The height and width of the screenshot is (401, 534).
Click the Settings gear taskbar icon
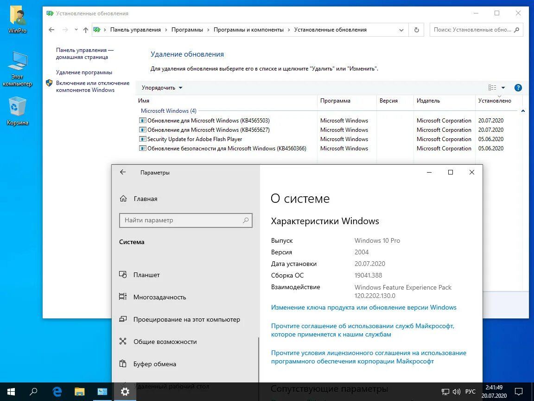click(125, 391)
